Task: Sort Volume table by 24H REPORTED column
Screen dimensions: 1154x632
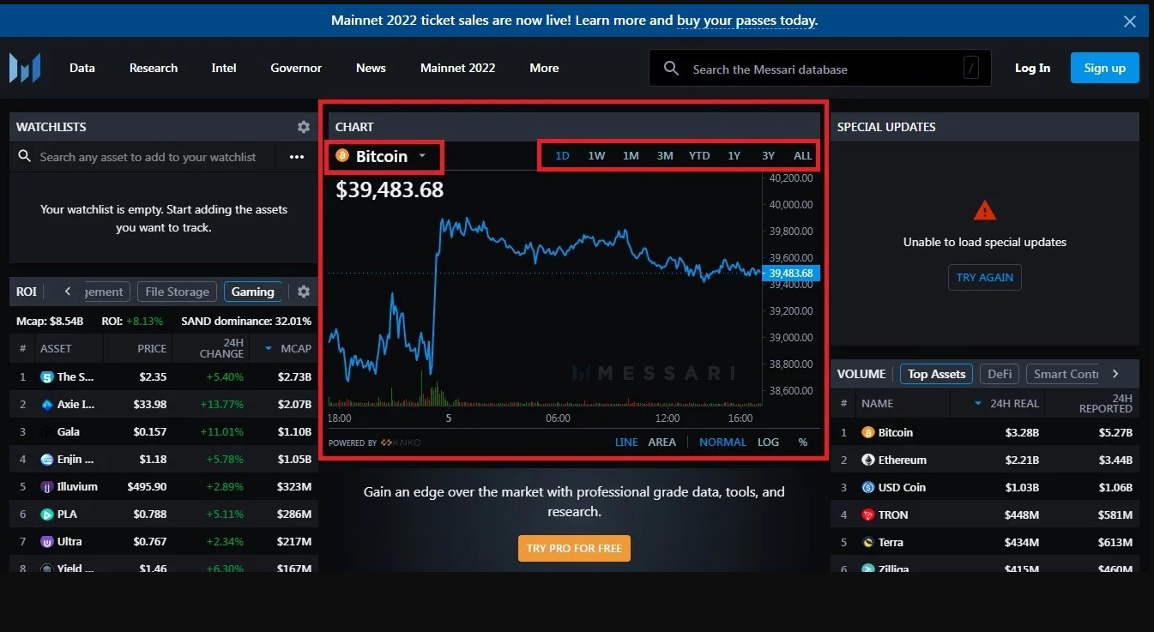Action: tap(1106, 403)
